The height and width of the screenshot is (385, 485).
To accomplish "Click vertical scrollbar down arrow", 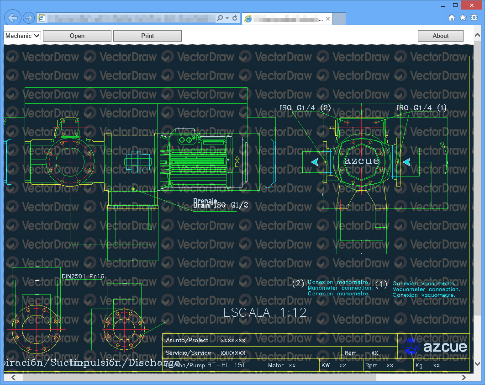I will click(x=477, y=364).
